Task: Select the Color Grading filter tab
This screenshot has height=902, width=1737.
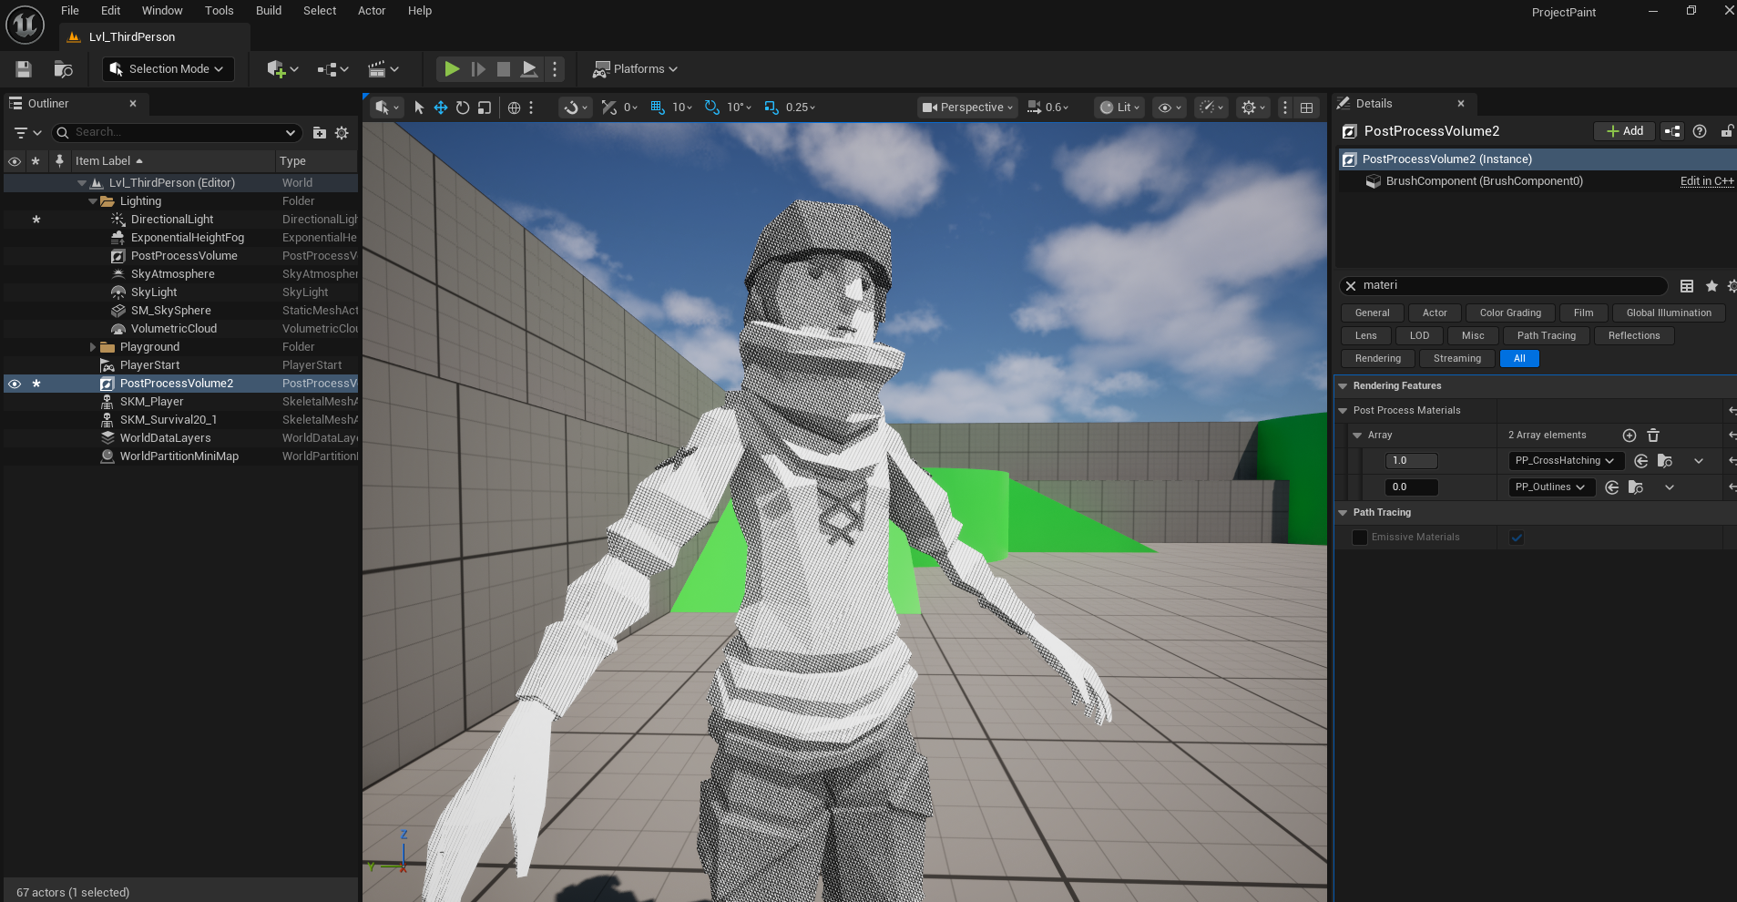Action: (x=1509, y=313)
